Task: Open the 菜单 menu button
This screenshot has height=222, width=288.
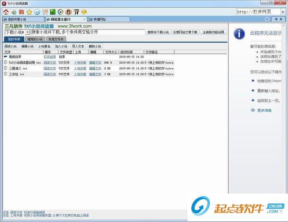Action: [279, 19]
